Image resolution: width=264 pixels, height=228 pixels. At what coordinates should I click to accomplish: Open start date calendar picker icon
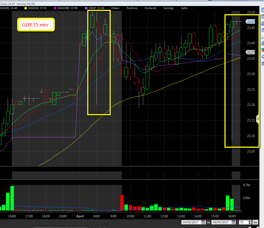tap(203, 223)
